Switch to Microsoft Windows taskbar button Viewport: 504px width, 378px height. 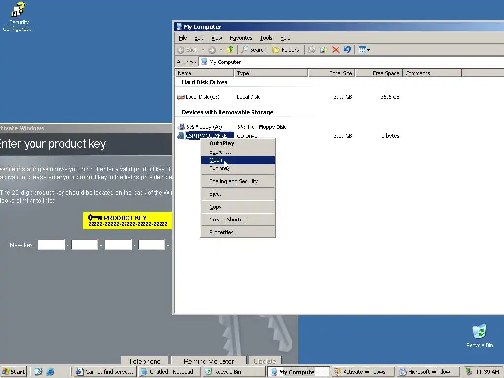428,372
